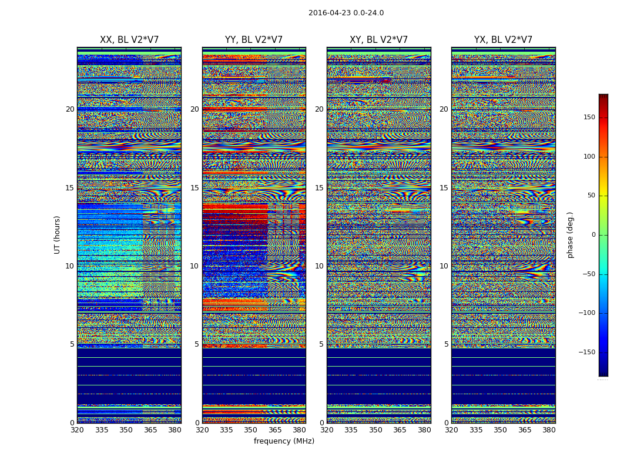Click the y-axis tick '20' of XX plot
Image resolution: width=617 pixels, height=470 pixels.
point(70,109)
